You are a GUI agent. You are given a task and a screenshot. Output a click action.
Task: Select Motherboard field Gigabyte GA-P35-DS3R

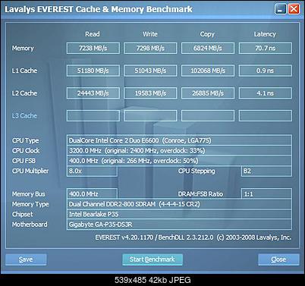click(179, 225)
